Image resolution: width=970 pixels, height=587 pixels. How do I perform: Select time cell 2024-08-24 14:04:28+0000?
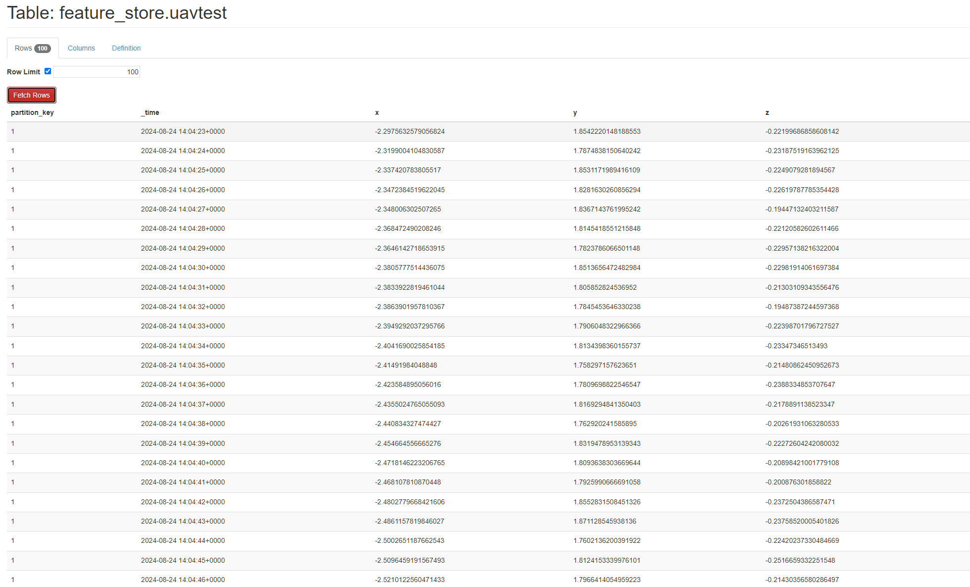tap(183, 228)
